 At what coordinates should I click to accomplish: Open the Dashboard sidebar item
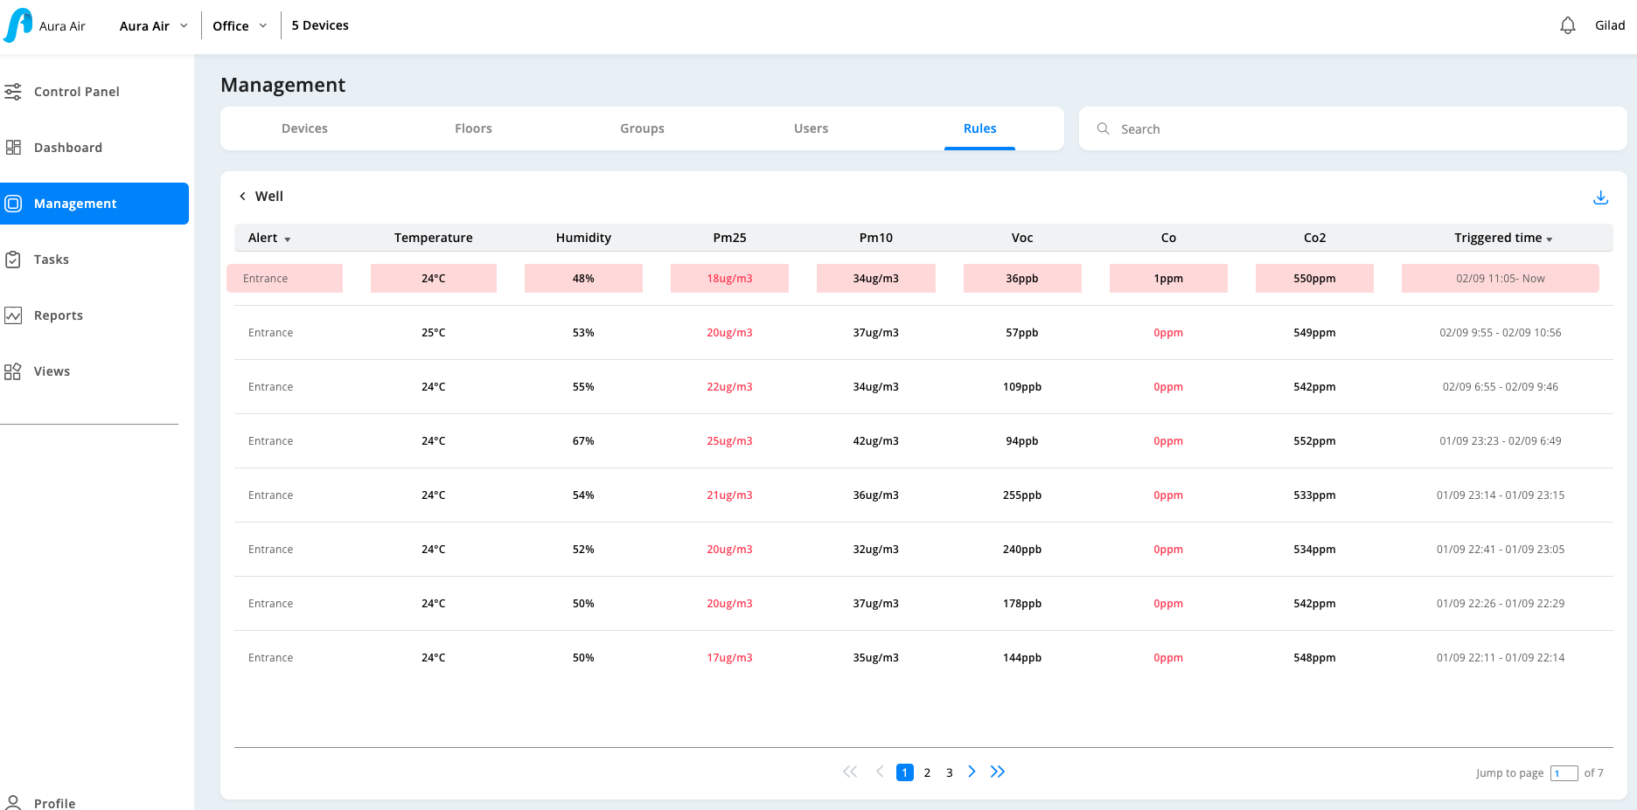click(x=67, y=148)
